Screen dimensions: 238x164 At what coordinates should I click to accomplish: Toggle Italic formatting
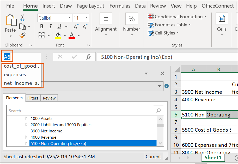tap(50, 27)
